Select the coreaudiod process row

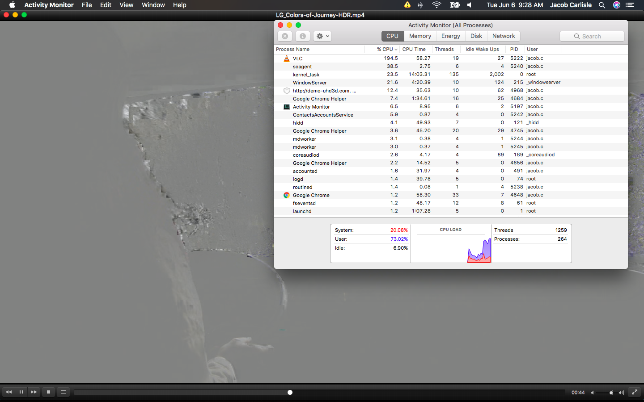[x=451, y=155]
